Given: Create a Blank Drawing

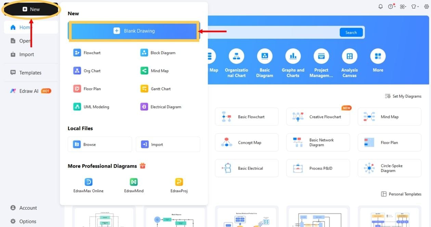Looking at the screenshot, I should click(x=133, y=30).
